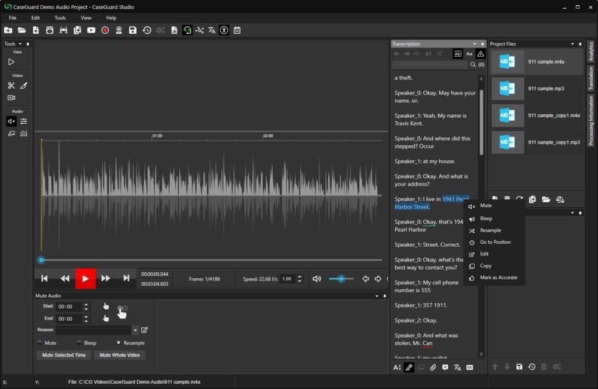Viewport: 598px width, 389px height.
Task: Choose the Resample radio option
Action: tap(119, 343)
